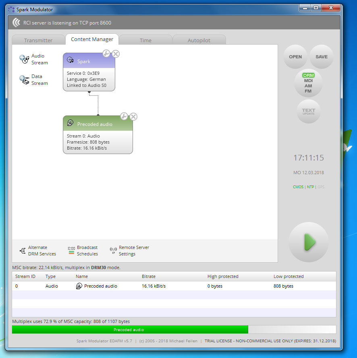Start modulation with green play button
357x358 pixels.
tap(309, 242)
